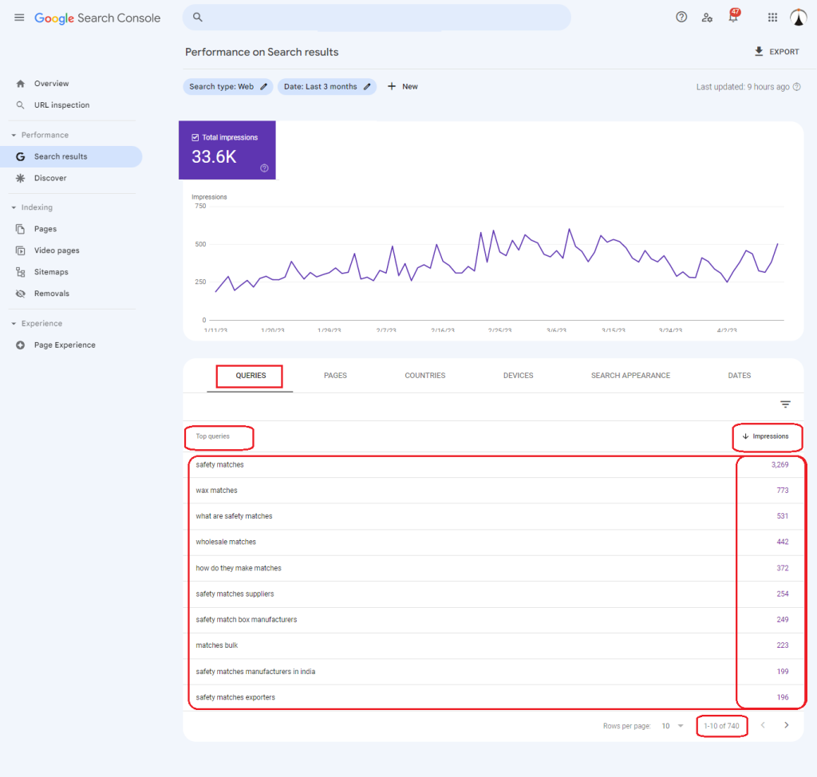Select the 'matches bulk' query row
The height and width of the screenshot is (777, 817).
(x=493, y=645)
